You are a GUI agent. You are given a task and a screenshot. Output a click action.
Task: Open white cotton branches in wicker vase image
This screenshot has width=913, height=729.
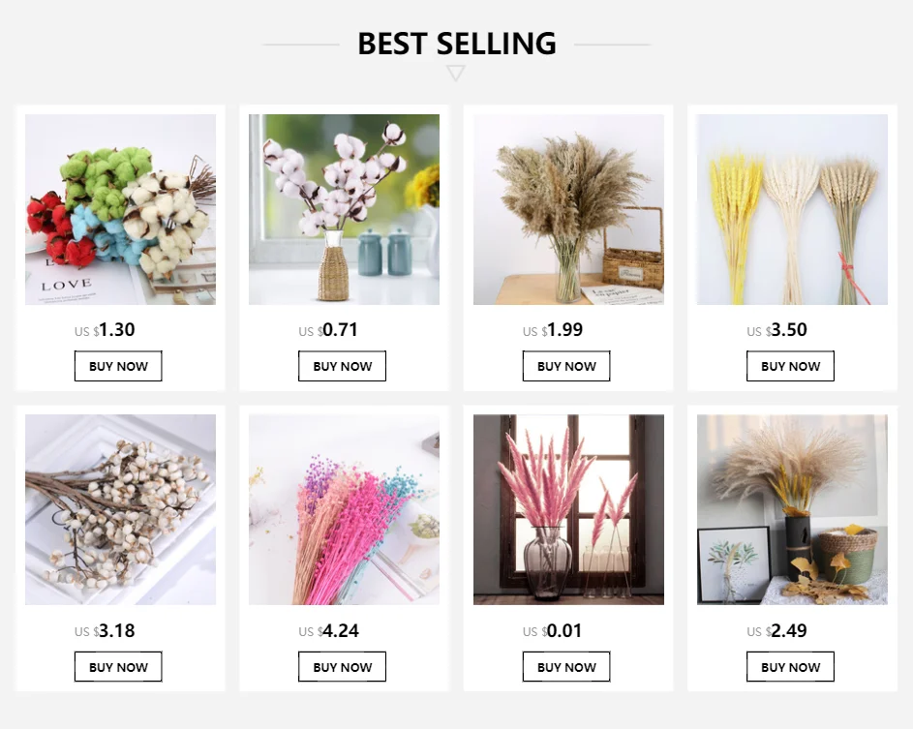click(344, 209)
